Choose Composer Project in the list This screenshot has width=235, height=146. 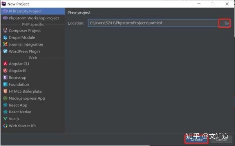(x=33, y=30)
